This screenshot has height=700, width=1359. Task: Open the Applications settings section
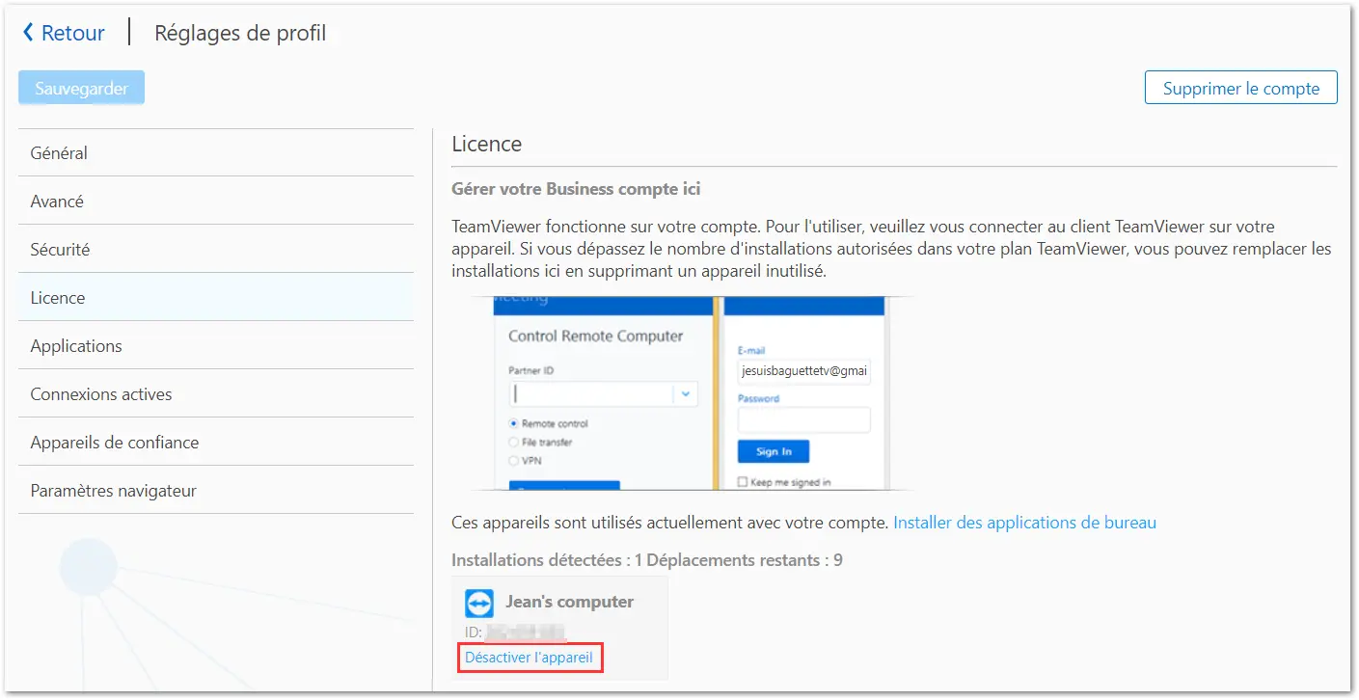point(216,345)
